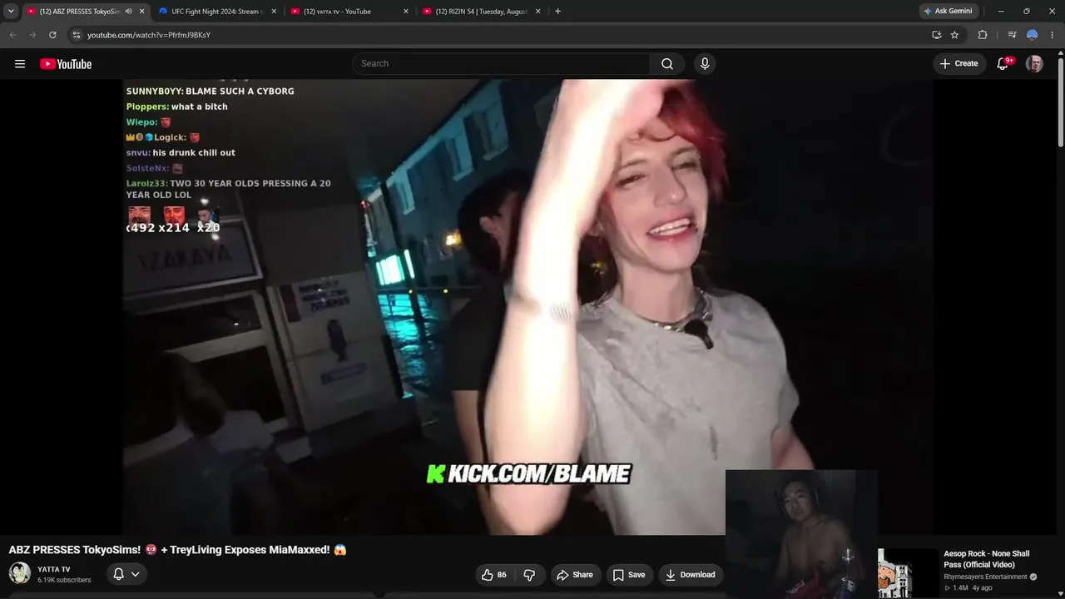Switch to the UFC Fight Night tab

[x=217, y=12]
